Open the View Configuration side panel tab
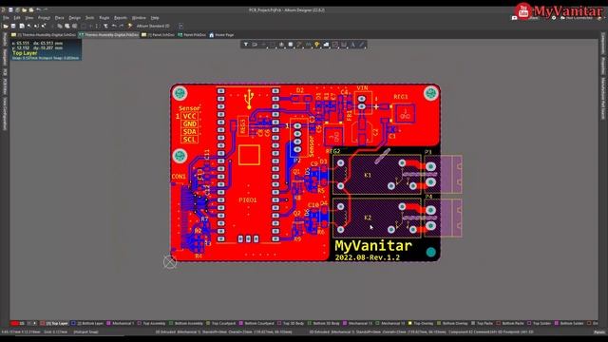This screenshot has width=608, height=342. click(5, 114)
